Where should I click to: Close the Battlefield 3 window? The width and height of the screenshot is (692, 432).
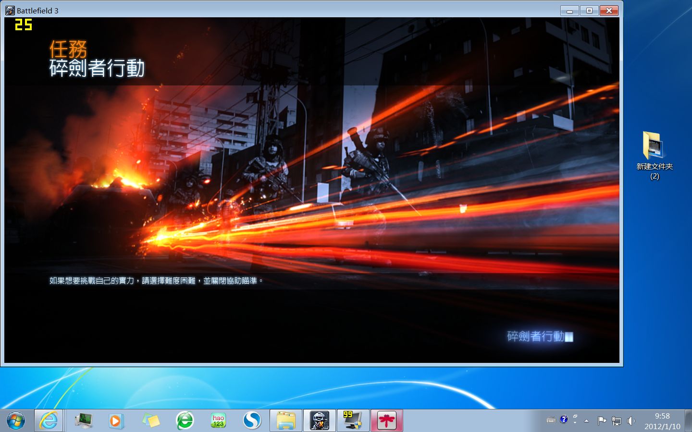tap(609, 11)
